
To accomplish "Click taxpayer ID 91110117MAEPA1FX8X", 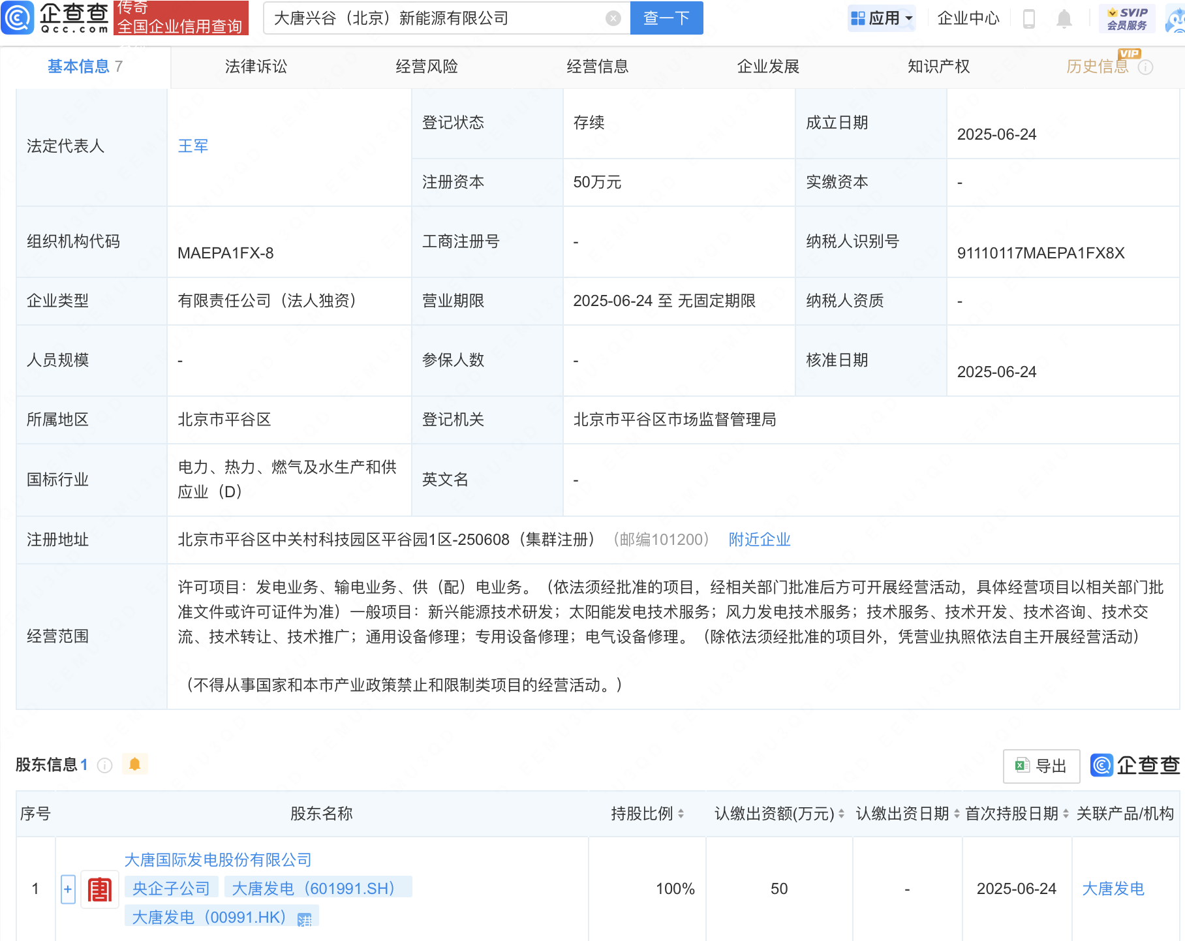I will click(1041, 253).
